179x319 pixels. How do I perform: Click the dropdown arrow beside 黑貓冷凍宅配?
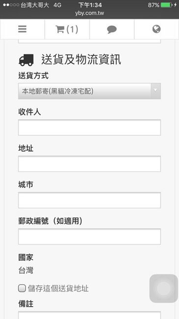point(155,91)
